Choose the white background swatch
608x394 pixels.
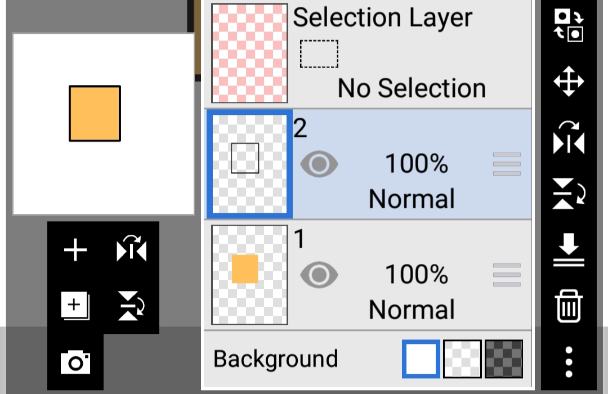(x=421, y=359)
